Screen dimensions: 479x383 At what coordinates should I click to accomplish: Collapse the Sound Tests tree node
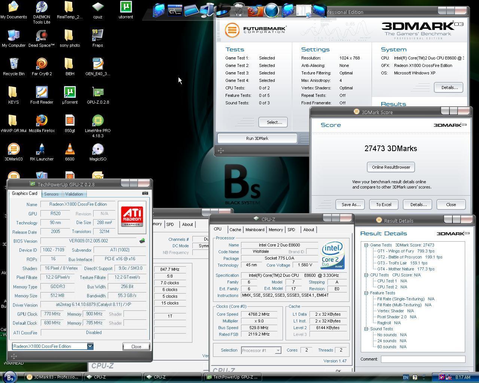366,329
